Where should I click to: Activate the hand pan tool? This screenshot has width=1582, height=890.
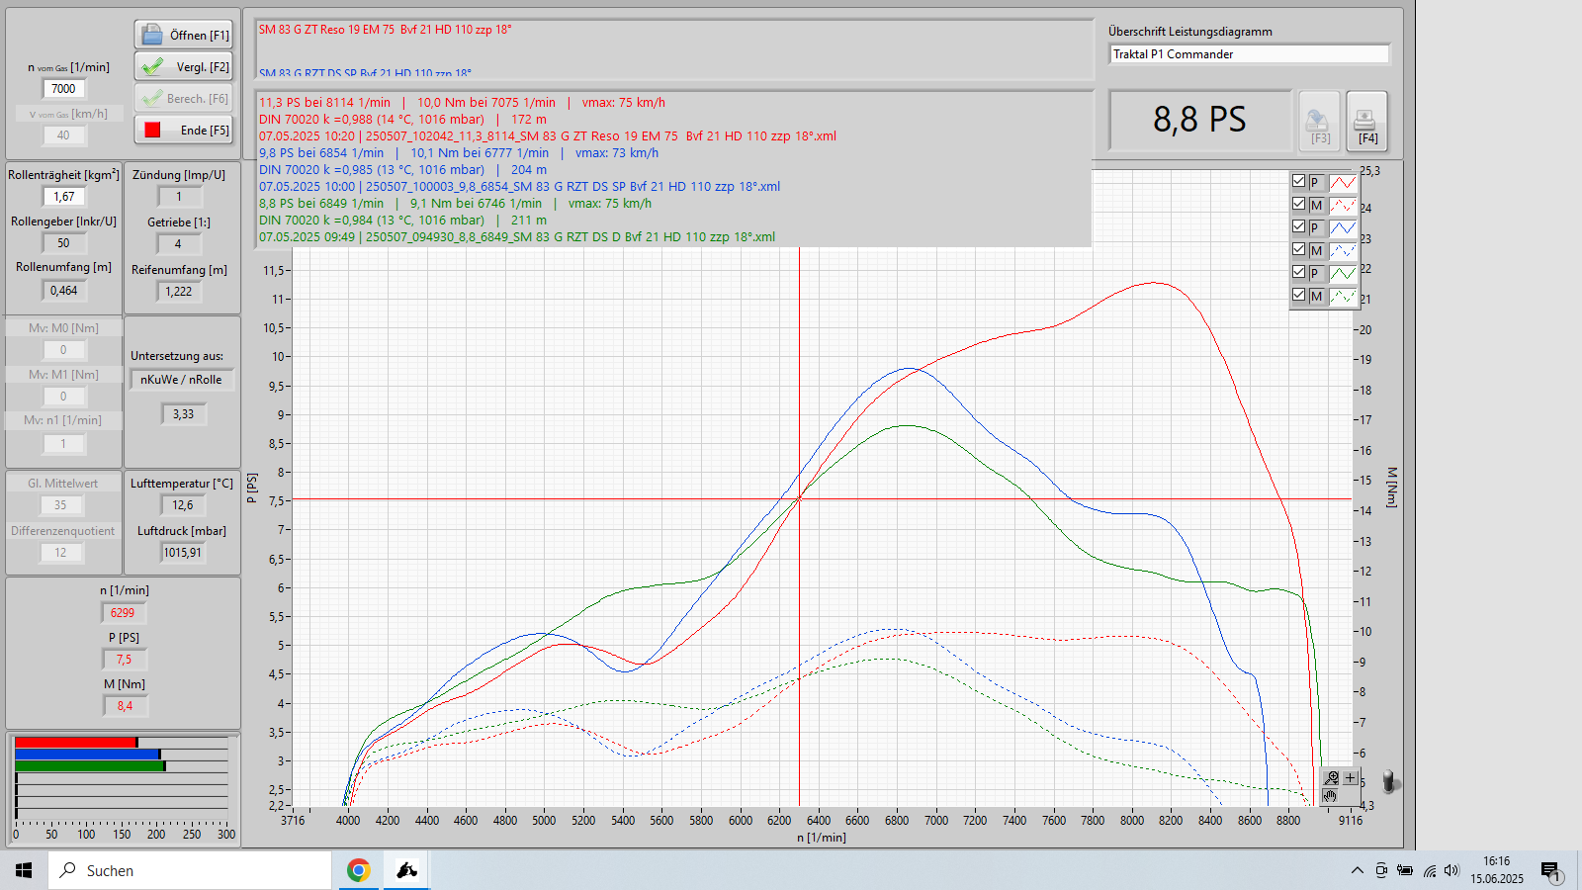click(x=1331, y=796)
